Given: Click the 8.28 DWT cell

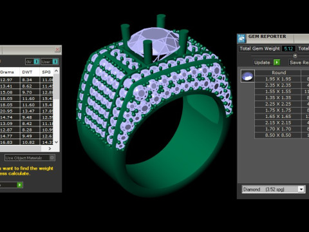Looking at the screenshot, I should point(30,130).
